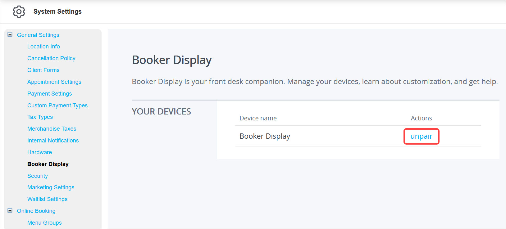
Task: Open Appointment Settings
Action: click(x=54, y=82)
